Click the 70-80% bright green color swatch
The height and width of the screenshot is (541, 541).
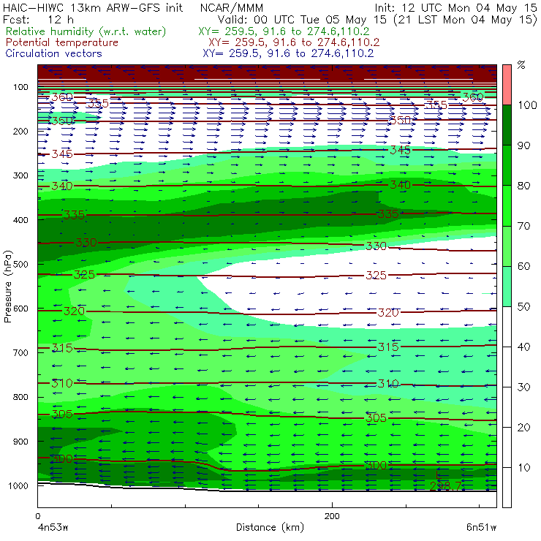pyautogui.click(x=507, y=205)
